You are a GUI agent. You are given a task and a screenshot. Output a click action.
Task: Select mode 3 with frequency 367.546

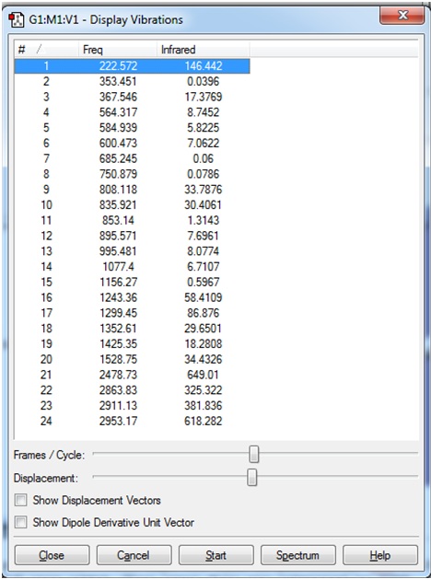click(133, 97)
